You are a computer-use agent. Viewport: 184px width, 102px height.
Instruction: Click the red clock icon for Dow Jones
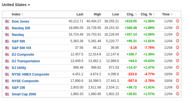click(x=178, y=21)
